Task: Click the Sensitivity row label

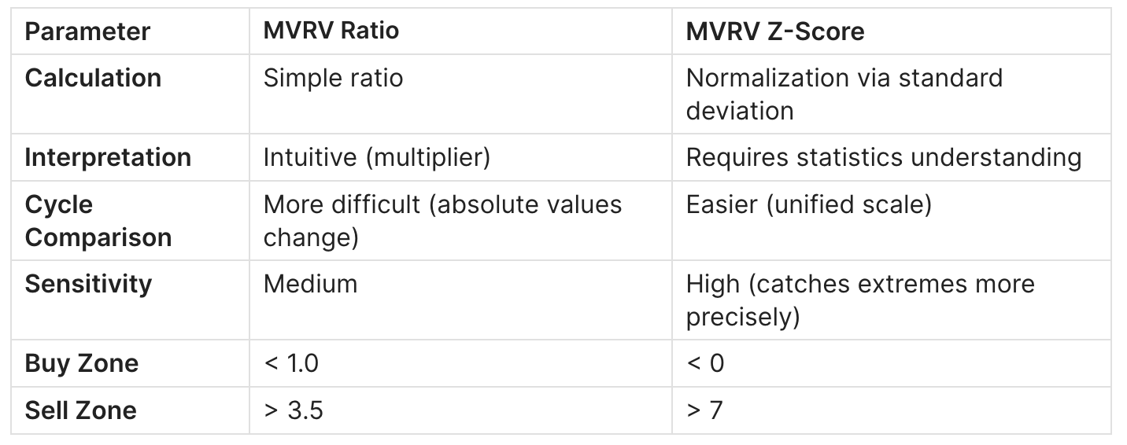Action: point(88,284)
